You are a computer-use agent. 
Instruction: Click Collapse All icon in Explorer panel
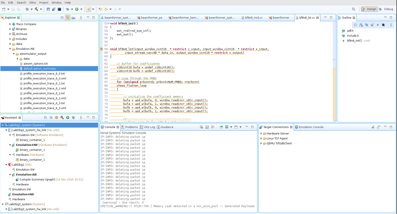point(62,18)
